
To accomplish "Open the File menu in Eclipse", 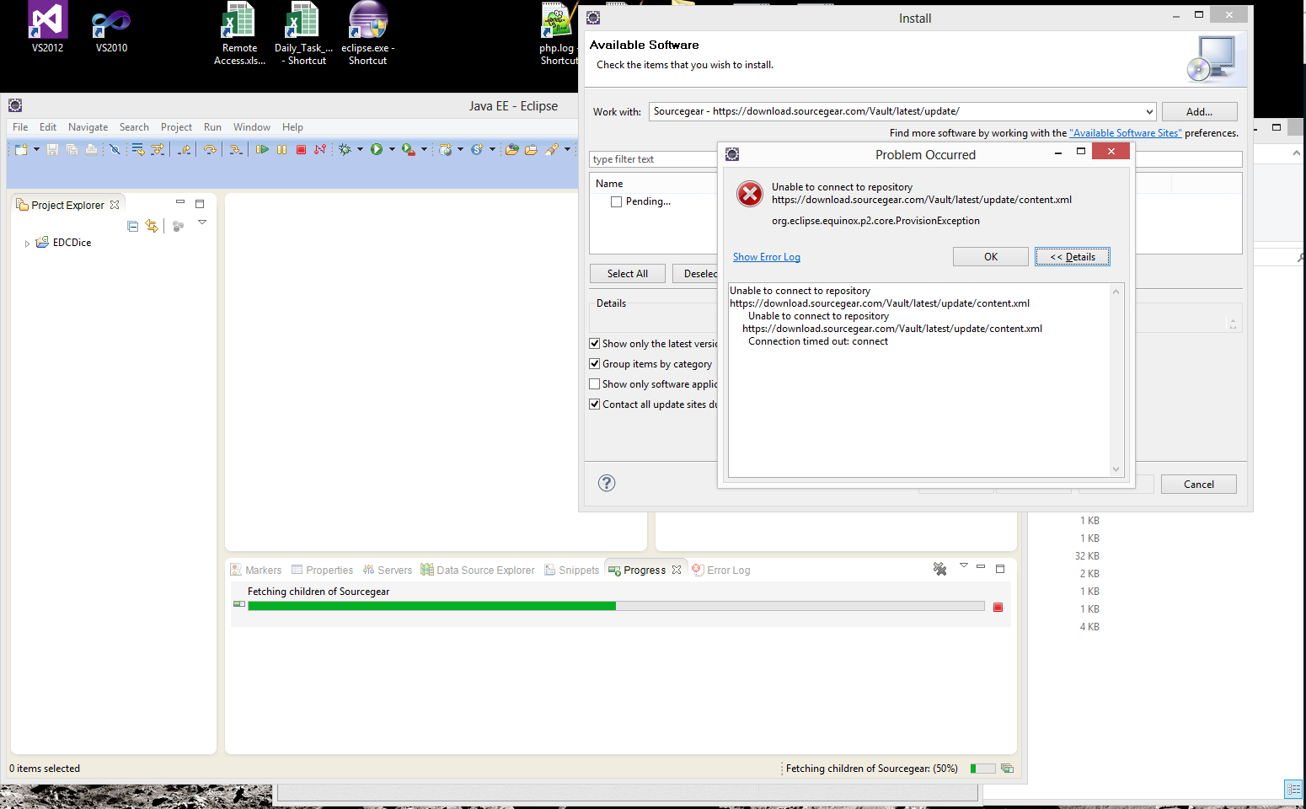I will (x=20, y=127).
